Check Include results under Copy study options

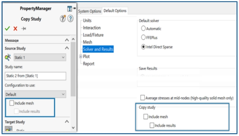click(152, 126)
